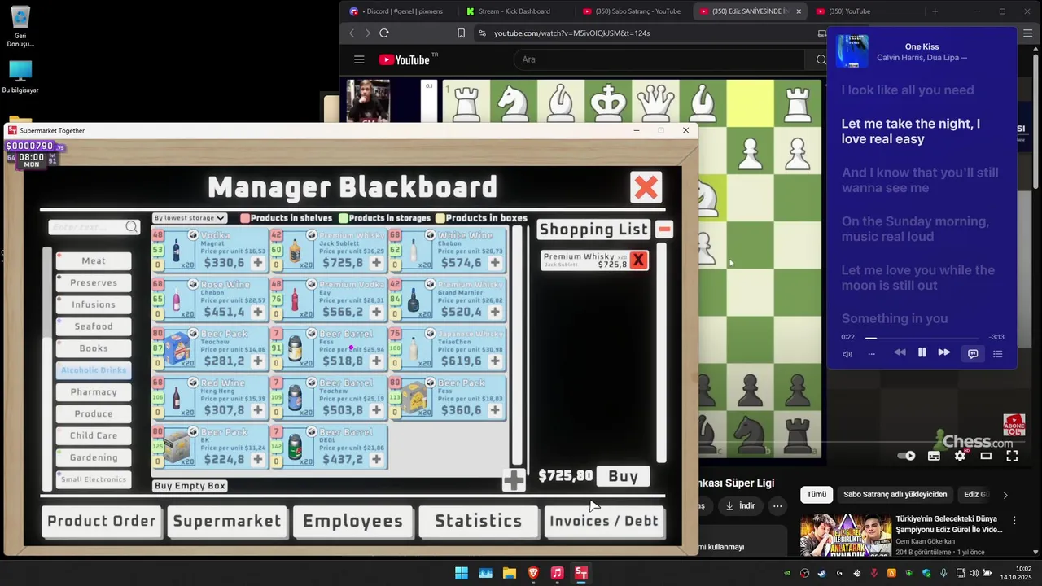1042x586 pixels.
Task: Add Beer Pack BK with plus
Action: (258, 460)
